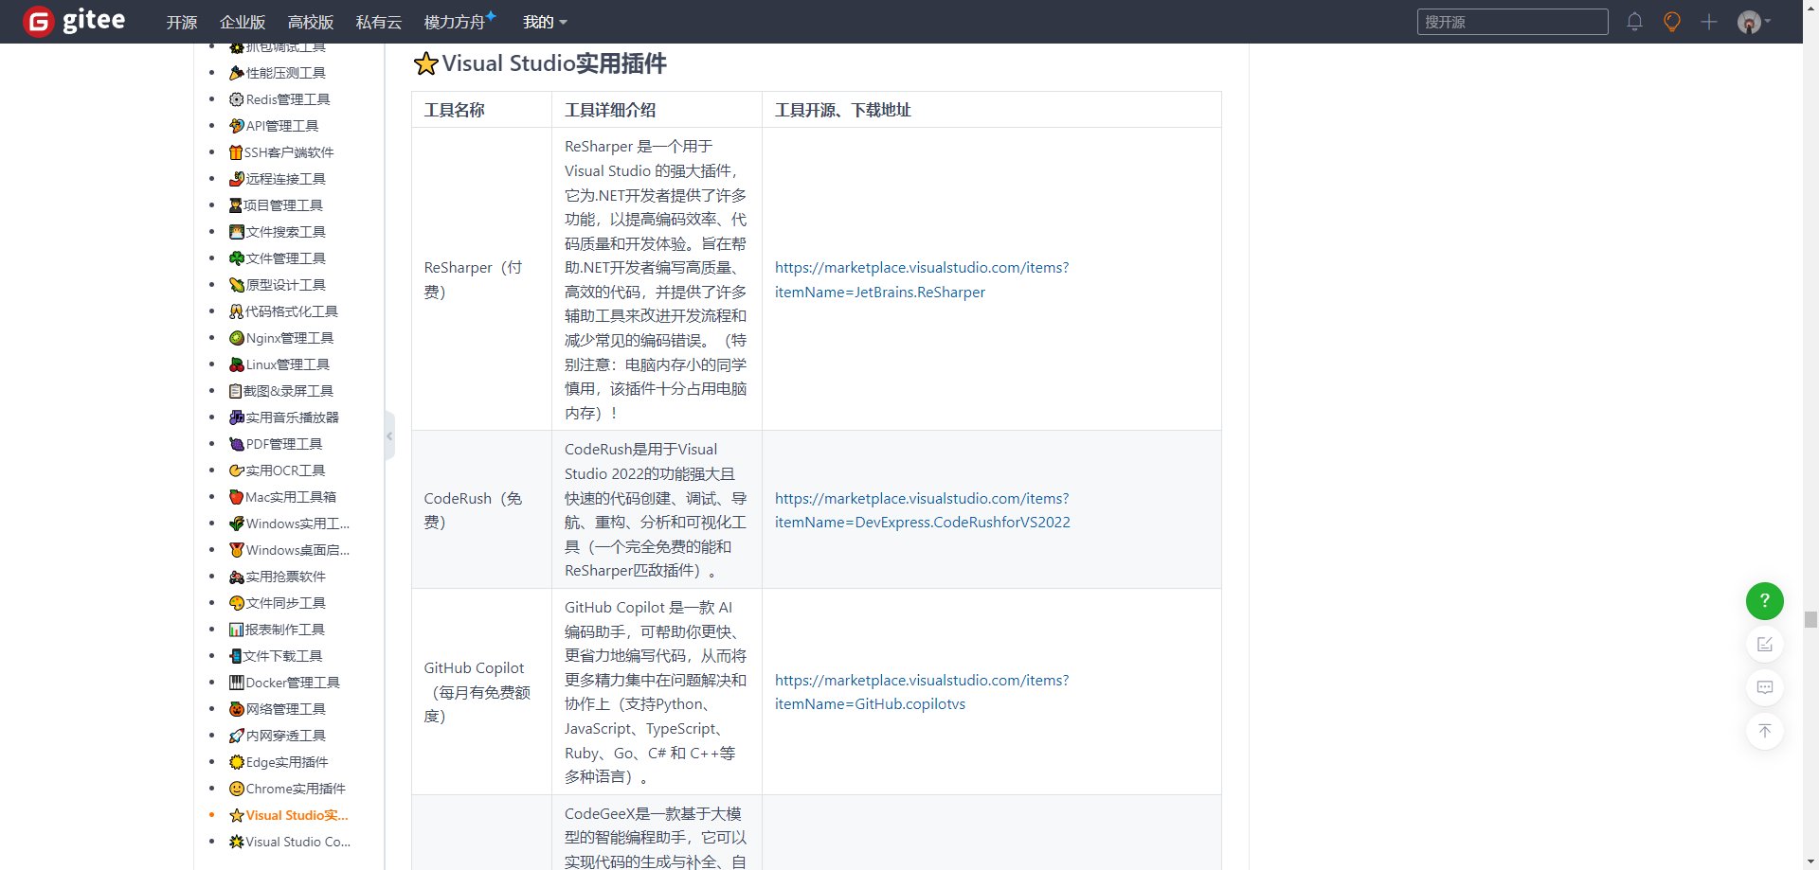Select Docker管理工具 in the sidebar

tap(292, 683)
